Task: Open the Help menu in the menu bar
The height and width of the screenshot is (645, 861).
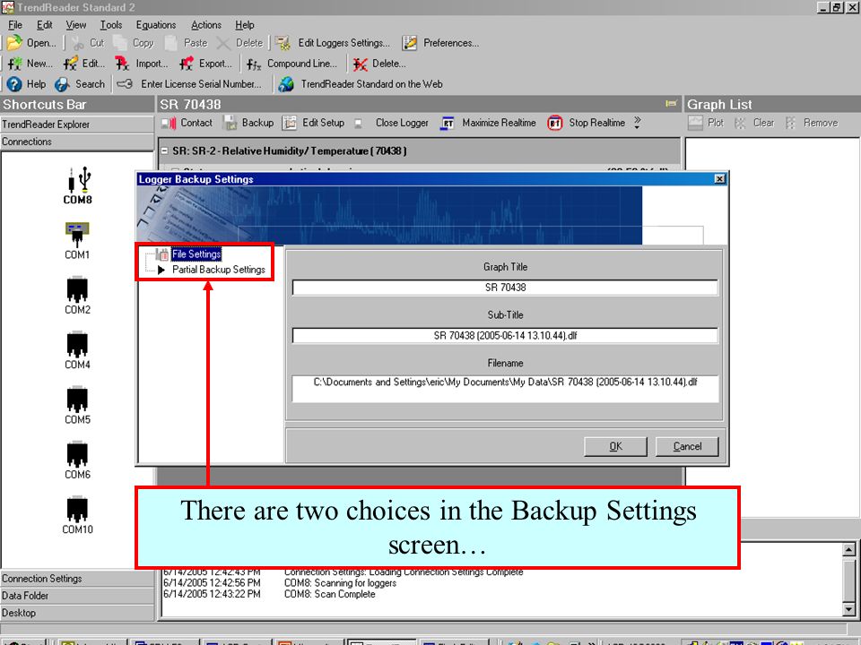Action: 245,25
